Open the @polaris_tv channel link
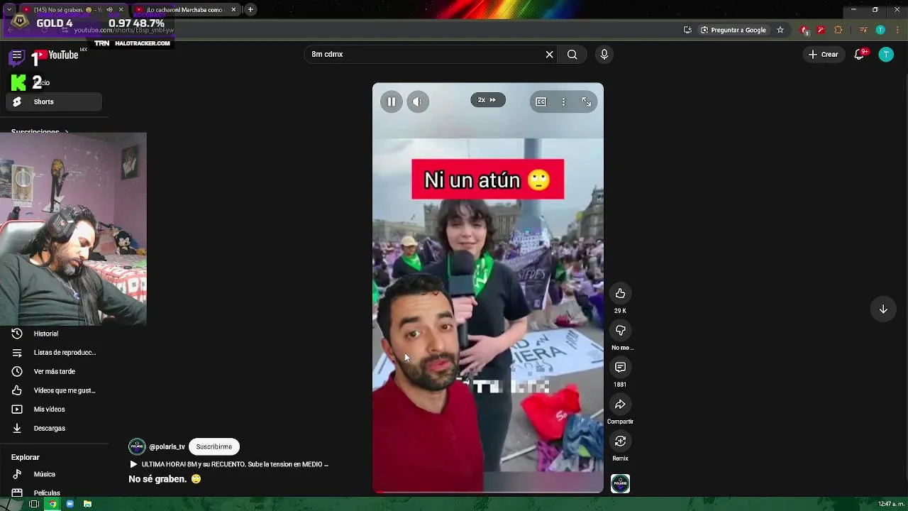Screen dimensions: 908x511 coord(167,447)
